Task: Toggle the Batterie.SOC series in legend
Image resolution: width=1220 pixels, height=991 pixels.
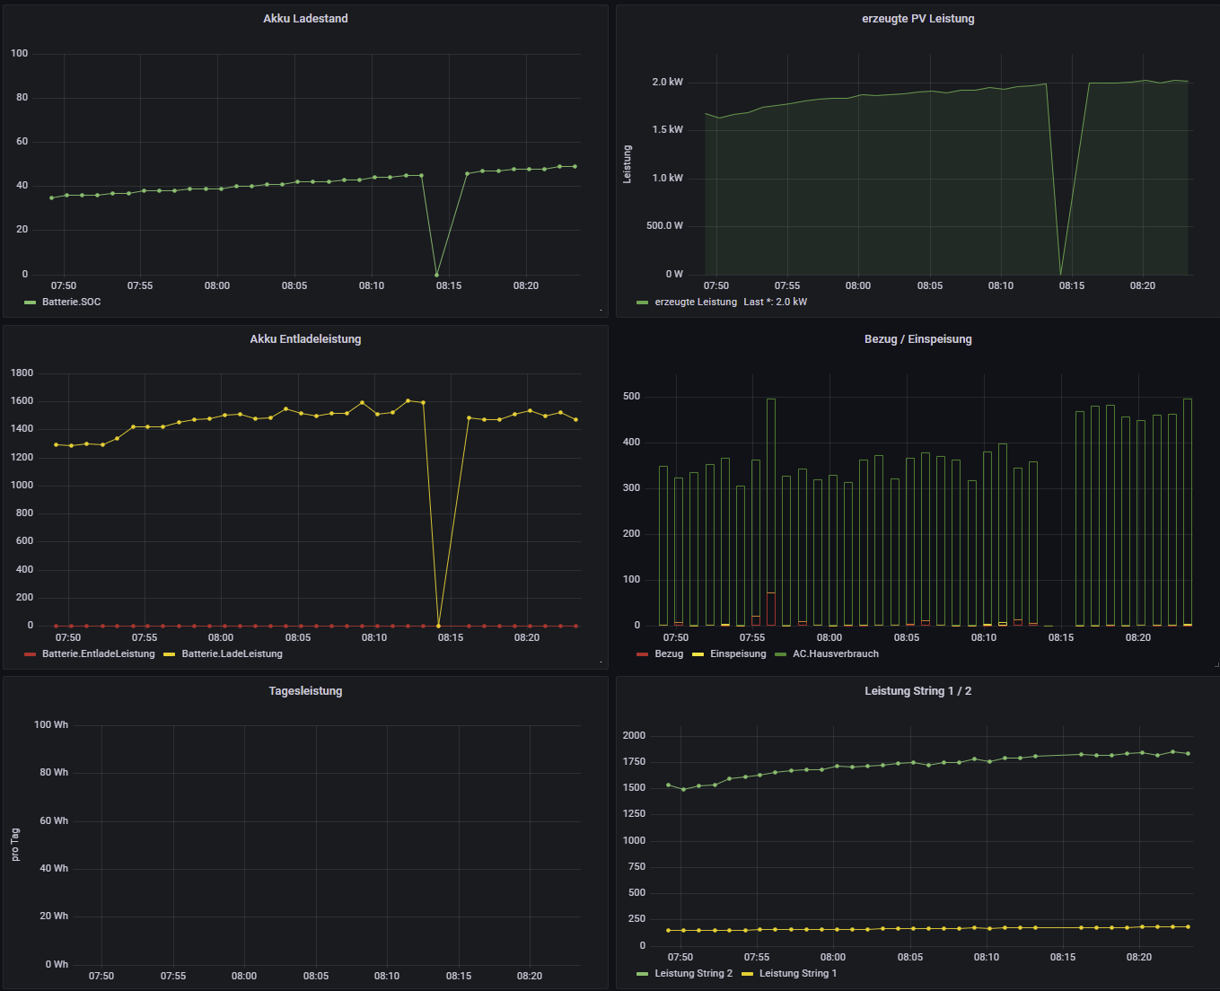Action: click(x=71, y=303)
